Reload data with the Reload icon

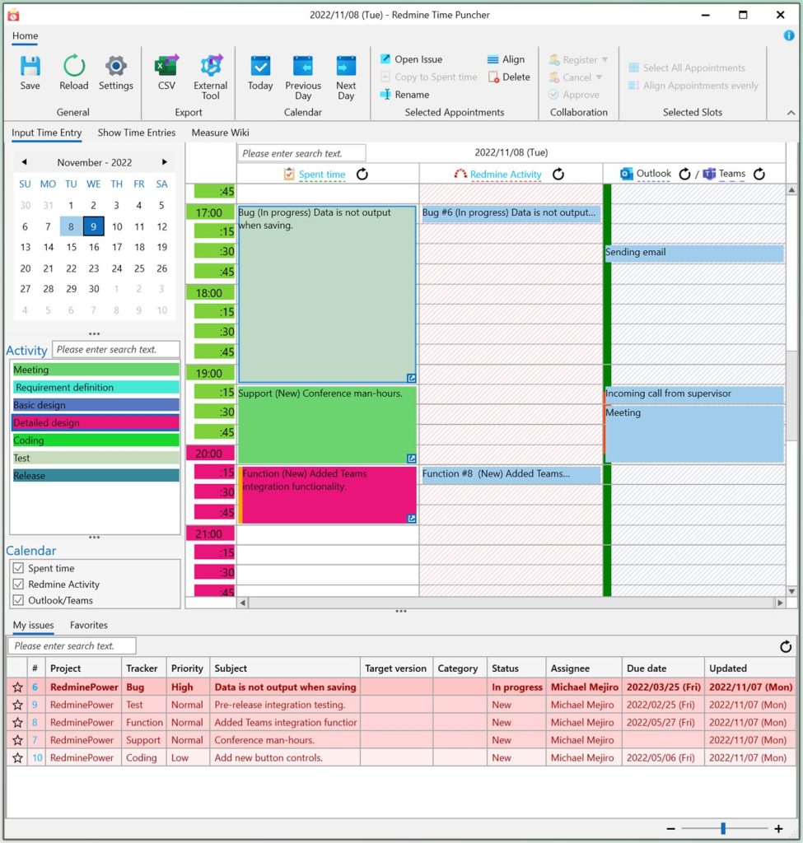tap(73, 66)
